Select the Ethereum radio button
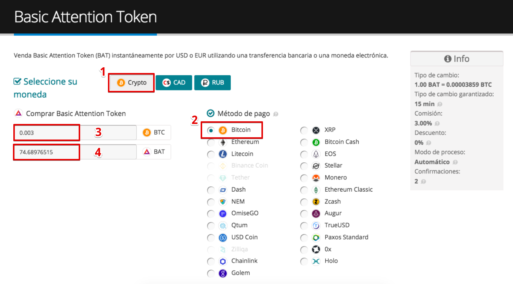Image resolution: width=513 pixels, height=284 pixels. click(x=211, y=142)
